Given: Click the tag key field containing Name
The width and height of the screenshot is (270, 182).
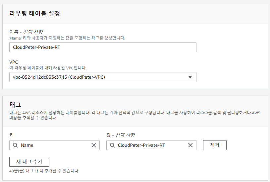Looking at the screenshot, I should click(54, 145).
